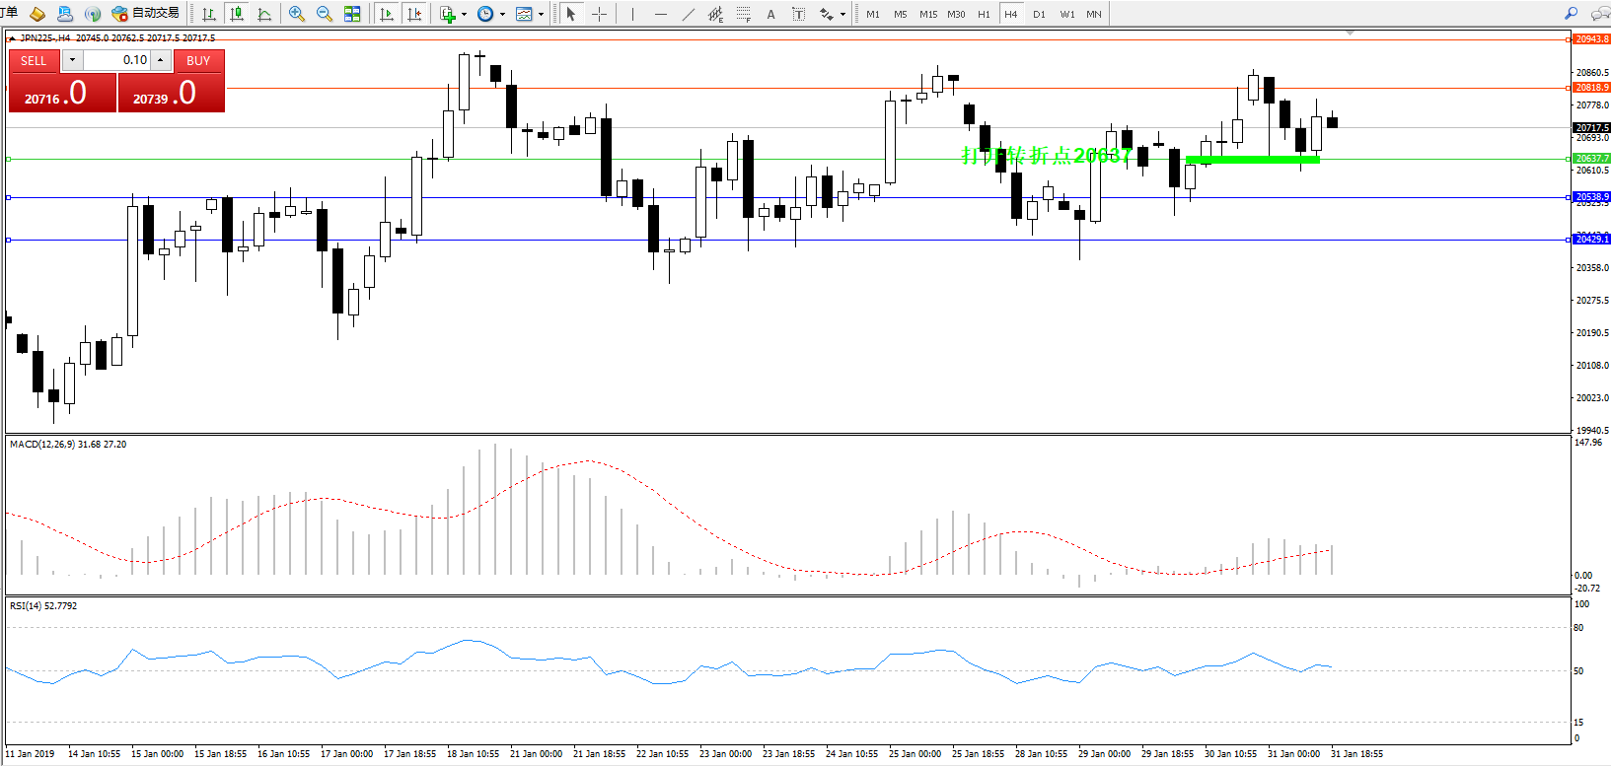Click the Tile Windows icon

(352, 14)
